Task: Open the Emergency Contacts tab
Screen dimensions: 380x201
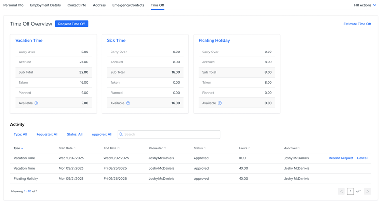Action: [x=128, y=5]
